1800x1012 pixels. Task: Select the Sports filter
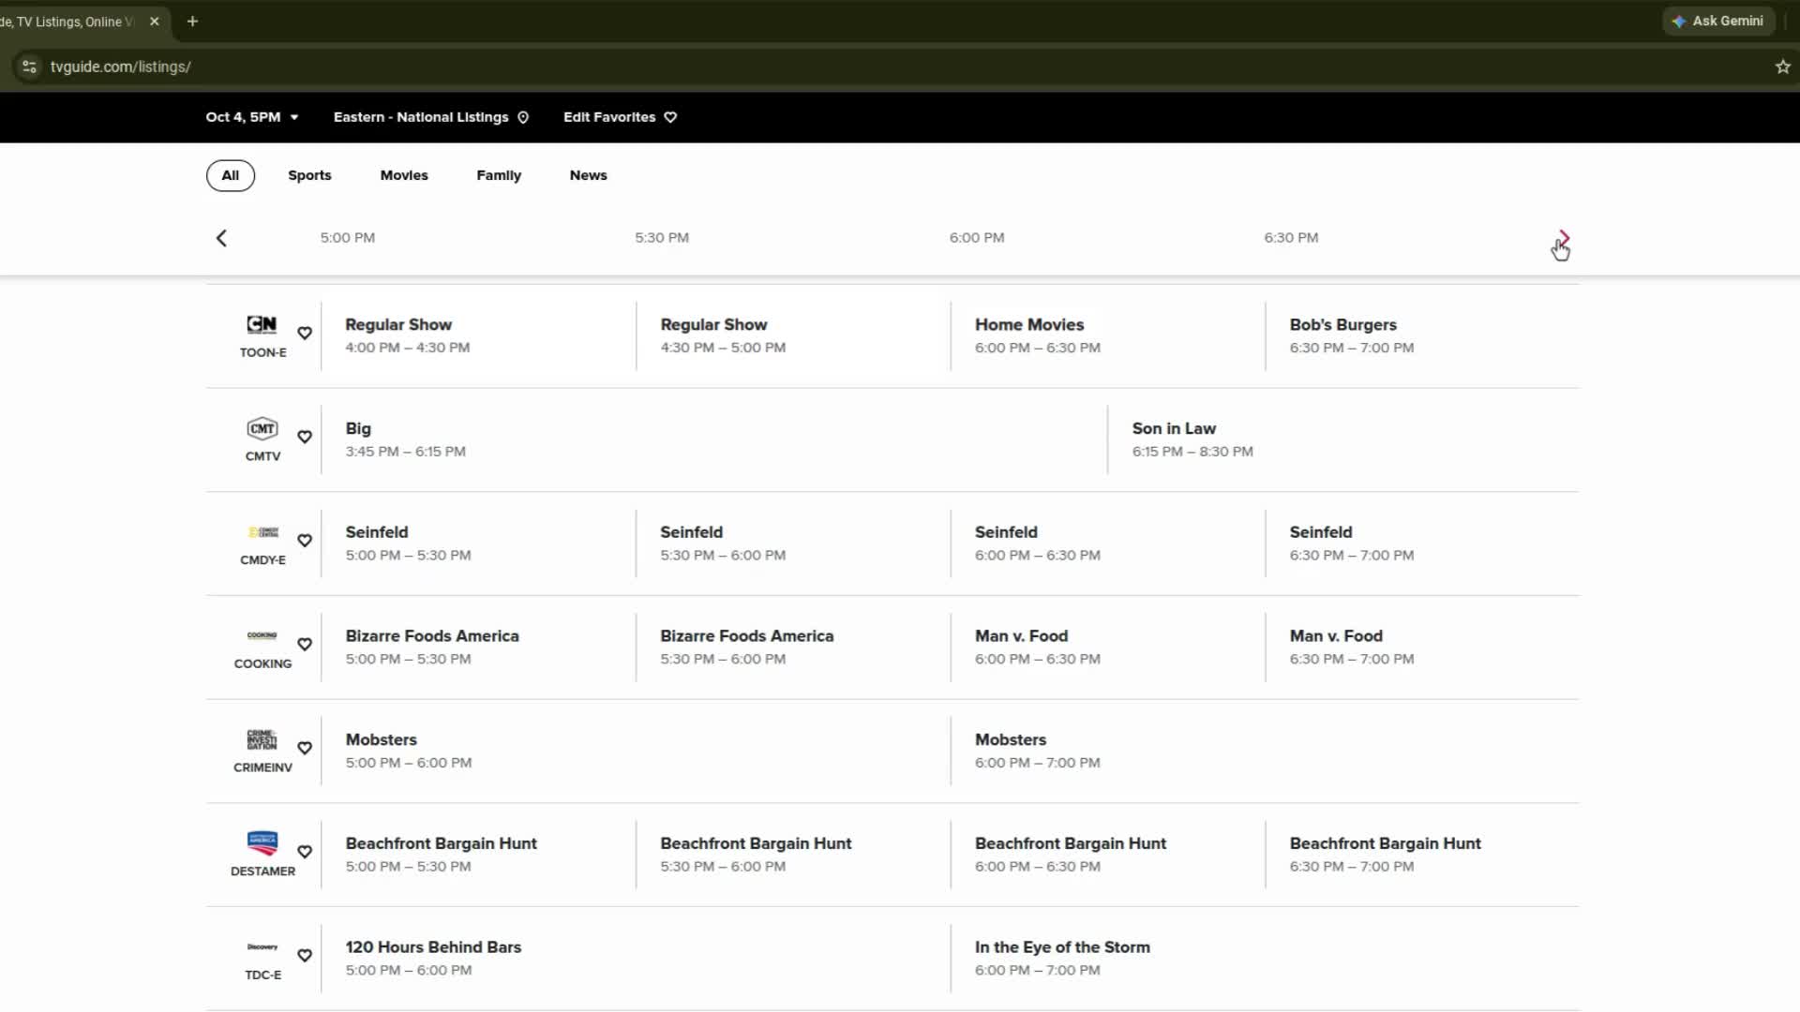coord(309,175)
